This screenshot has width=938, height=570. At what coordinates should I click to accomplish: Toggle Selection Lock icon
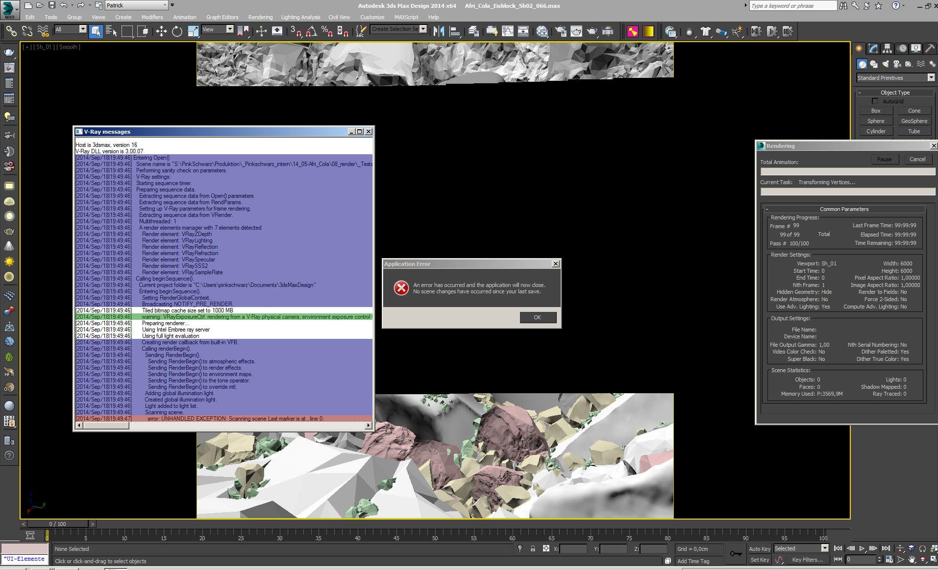pos(533,548)
